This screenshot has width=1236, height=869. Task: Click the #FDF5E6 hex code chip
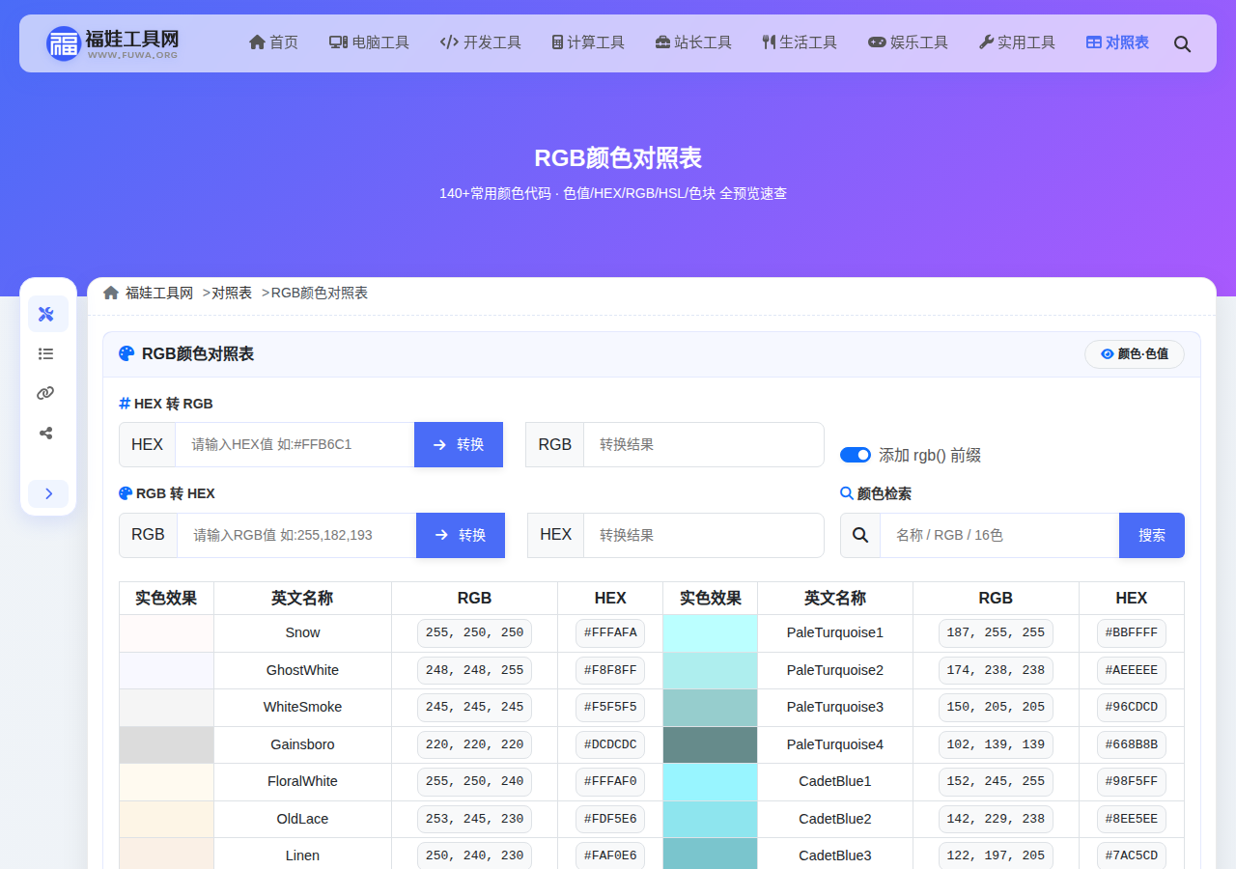(x=610, y=819)
